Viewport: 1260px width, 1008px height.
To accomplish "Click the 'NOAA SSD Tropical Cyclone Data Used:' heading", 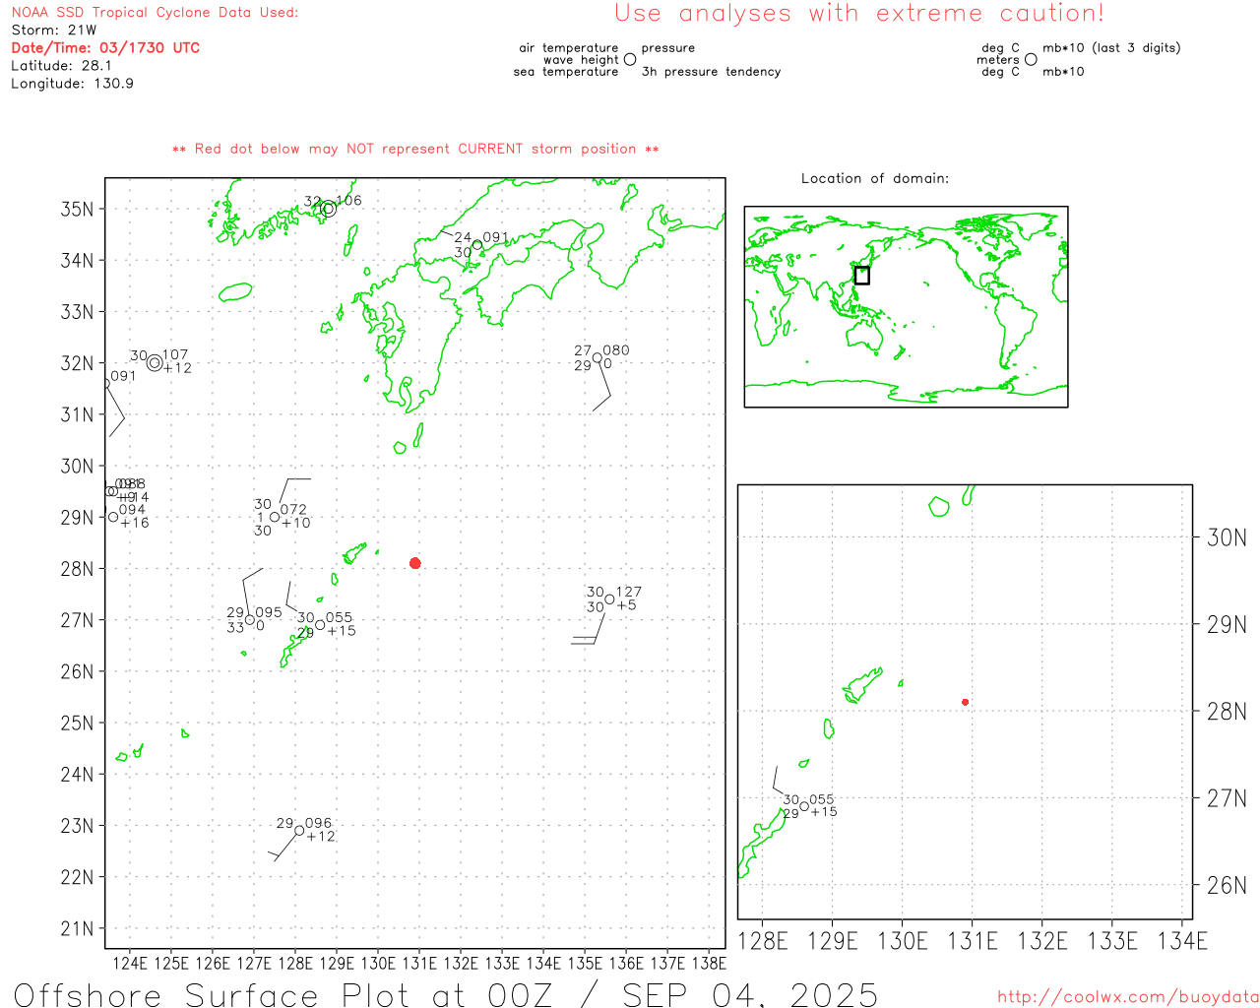I will [x=155, y=13].
